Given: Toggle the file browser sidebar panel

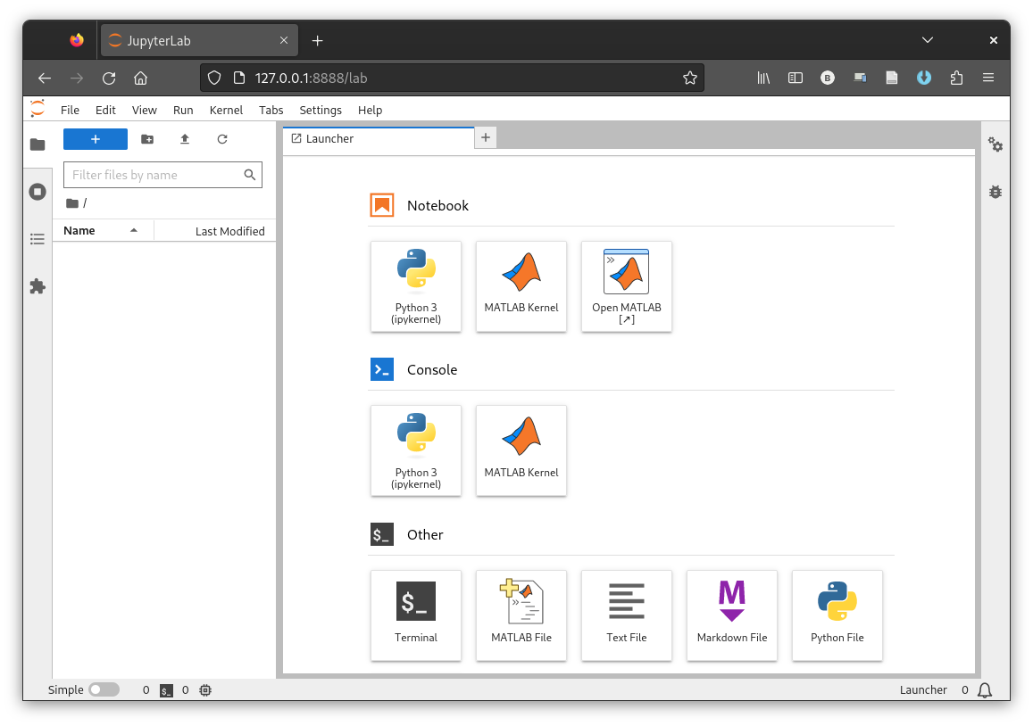Looking at the screenshot, I should pyautogui.click(x=37, y=144).
